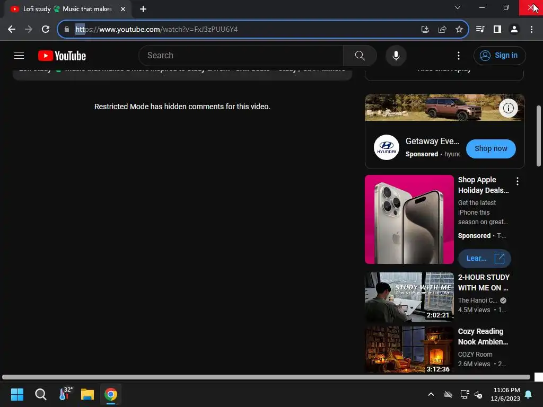Select the Lofi study tab
Screen dimensions: 543x407
67,9
